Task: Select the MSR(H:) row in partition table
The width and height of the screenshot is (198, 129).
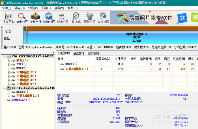Action: [127, 64]
